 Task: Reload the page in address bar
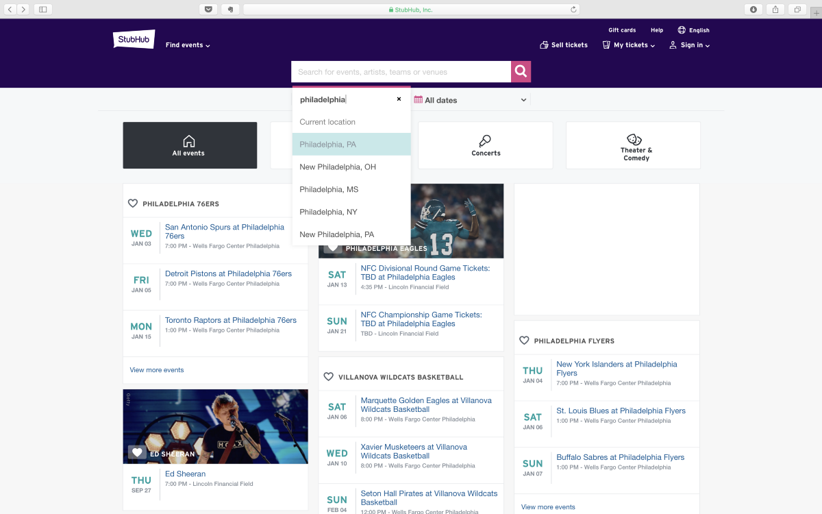pos(573,10)
